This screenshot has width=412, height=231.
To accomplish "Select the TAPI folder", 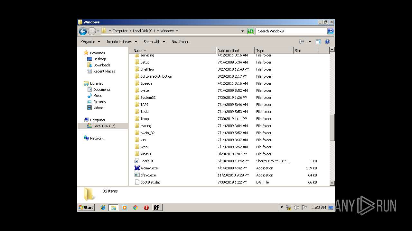I will (x=144, y=105).
